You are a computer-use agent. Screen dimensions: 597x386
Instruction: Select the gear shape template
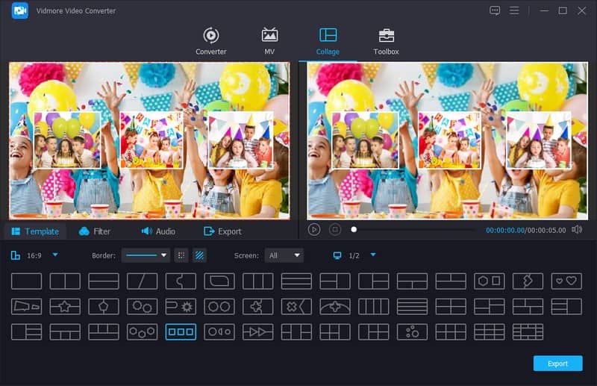[x=181, y=306]
